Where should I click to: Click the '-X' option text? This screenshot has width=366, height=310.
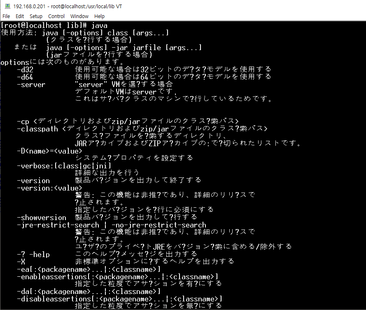21,262
